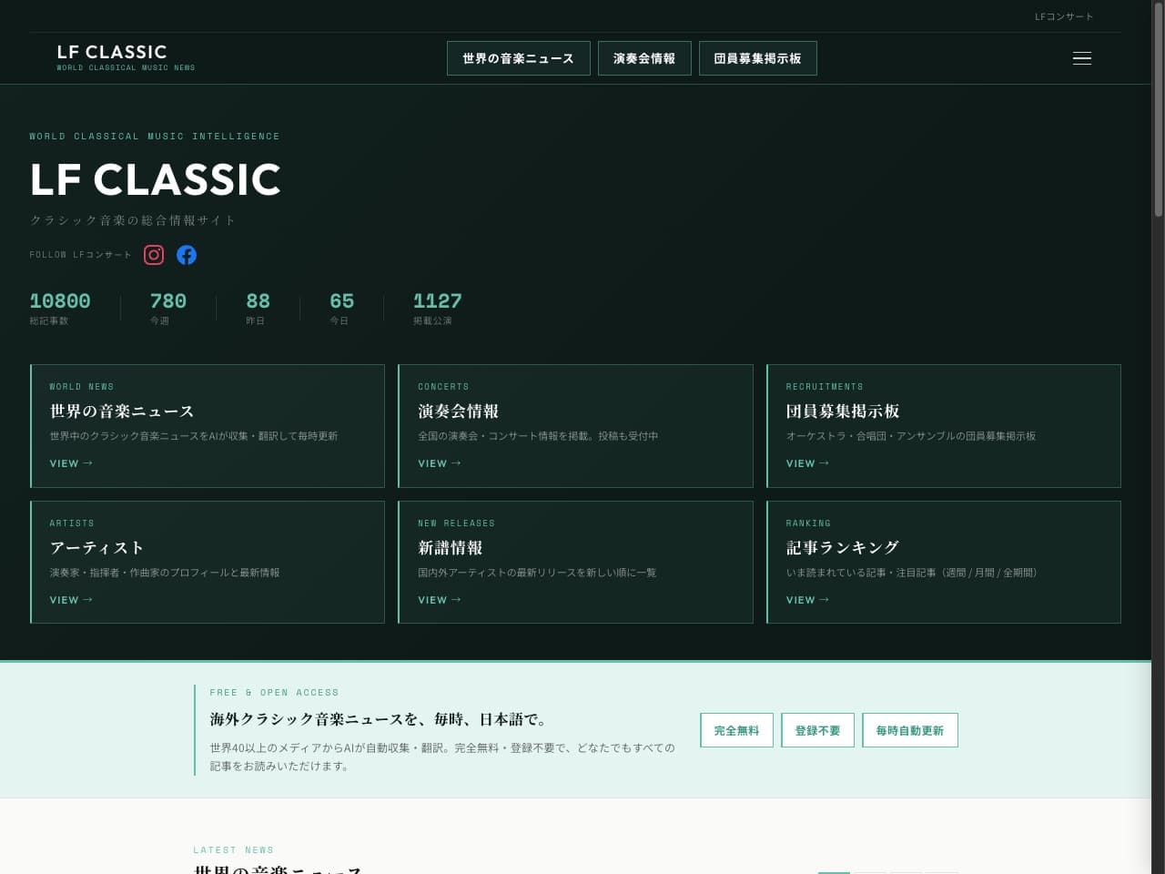
Task: Click VIEW arrow in Concerts card
Action: tap(440, 463)
